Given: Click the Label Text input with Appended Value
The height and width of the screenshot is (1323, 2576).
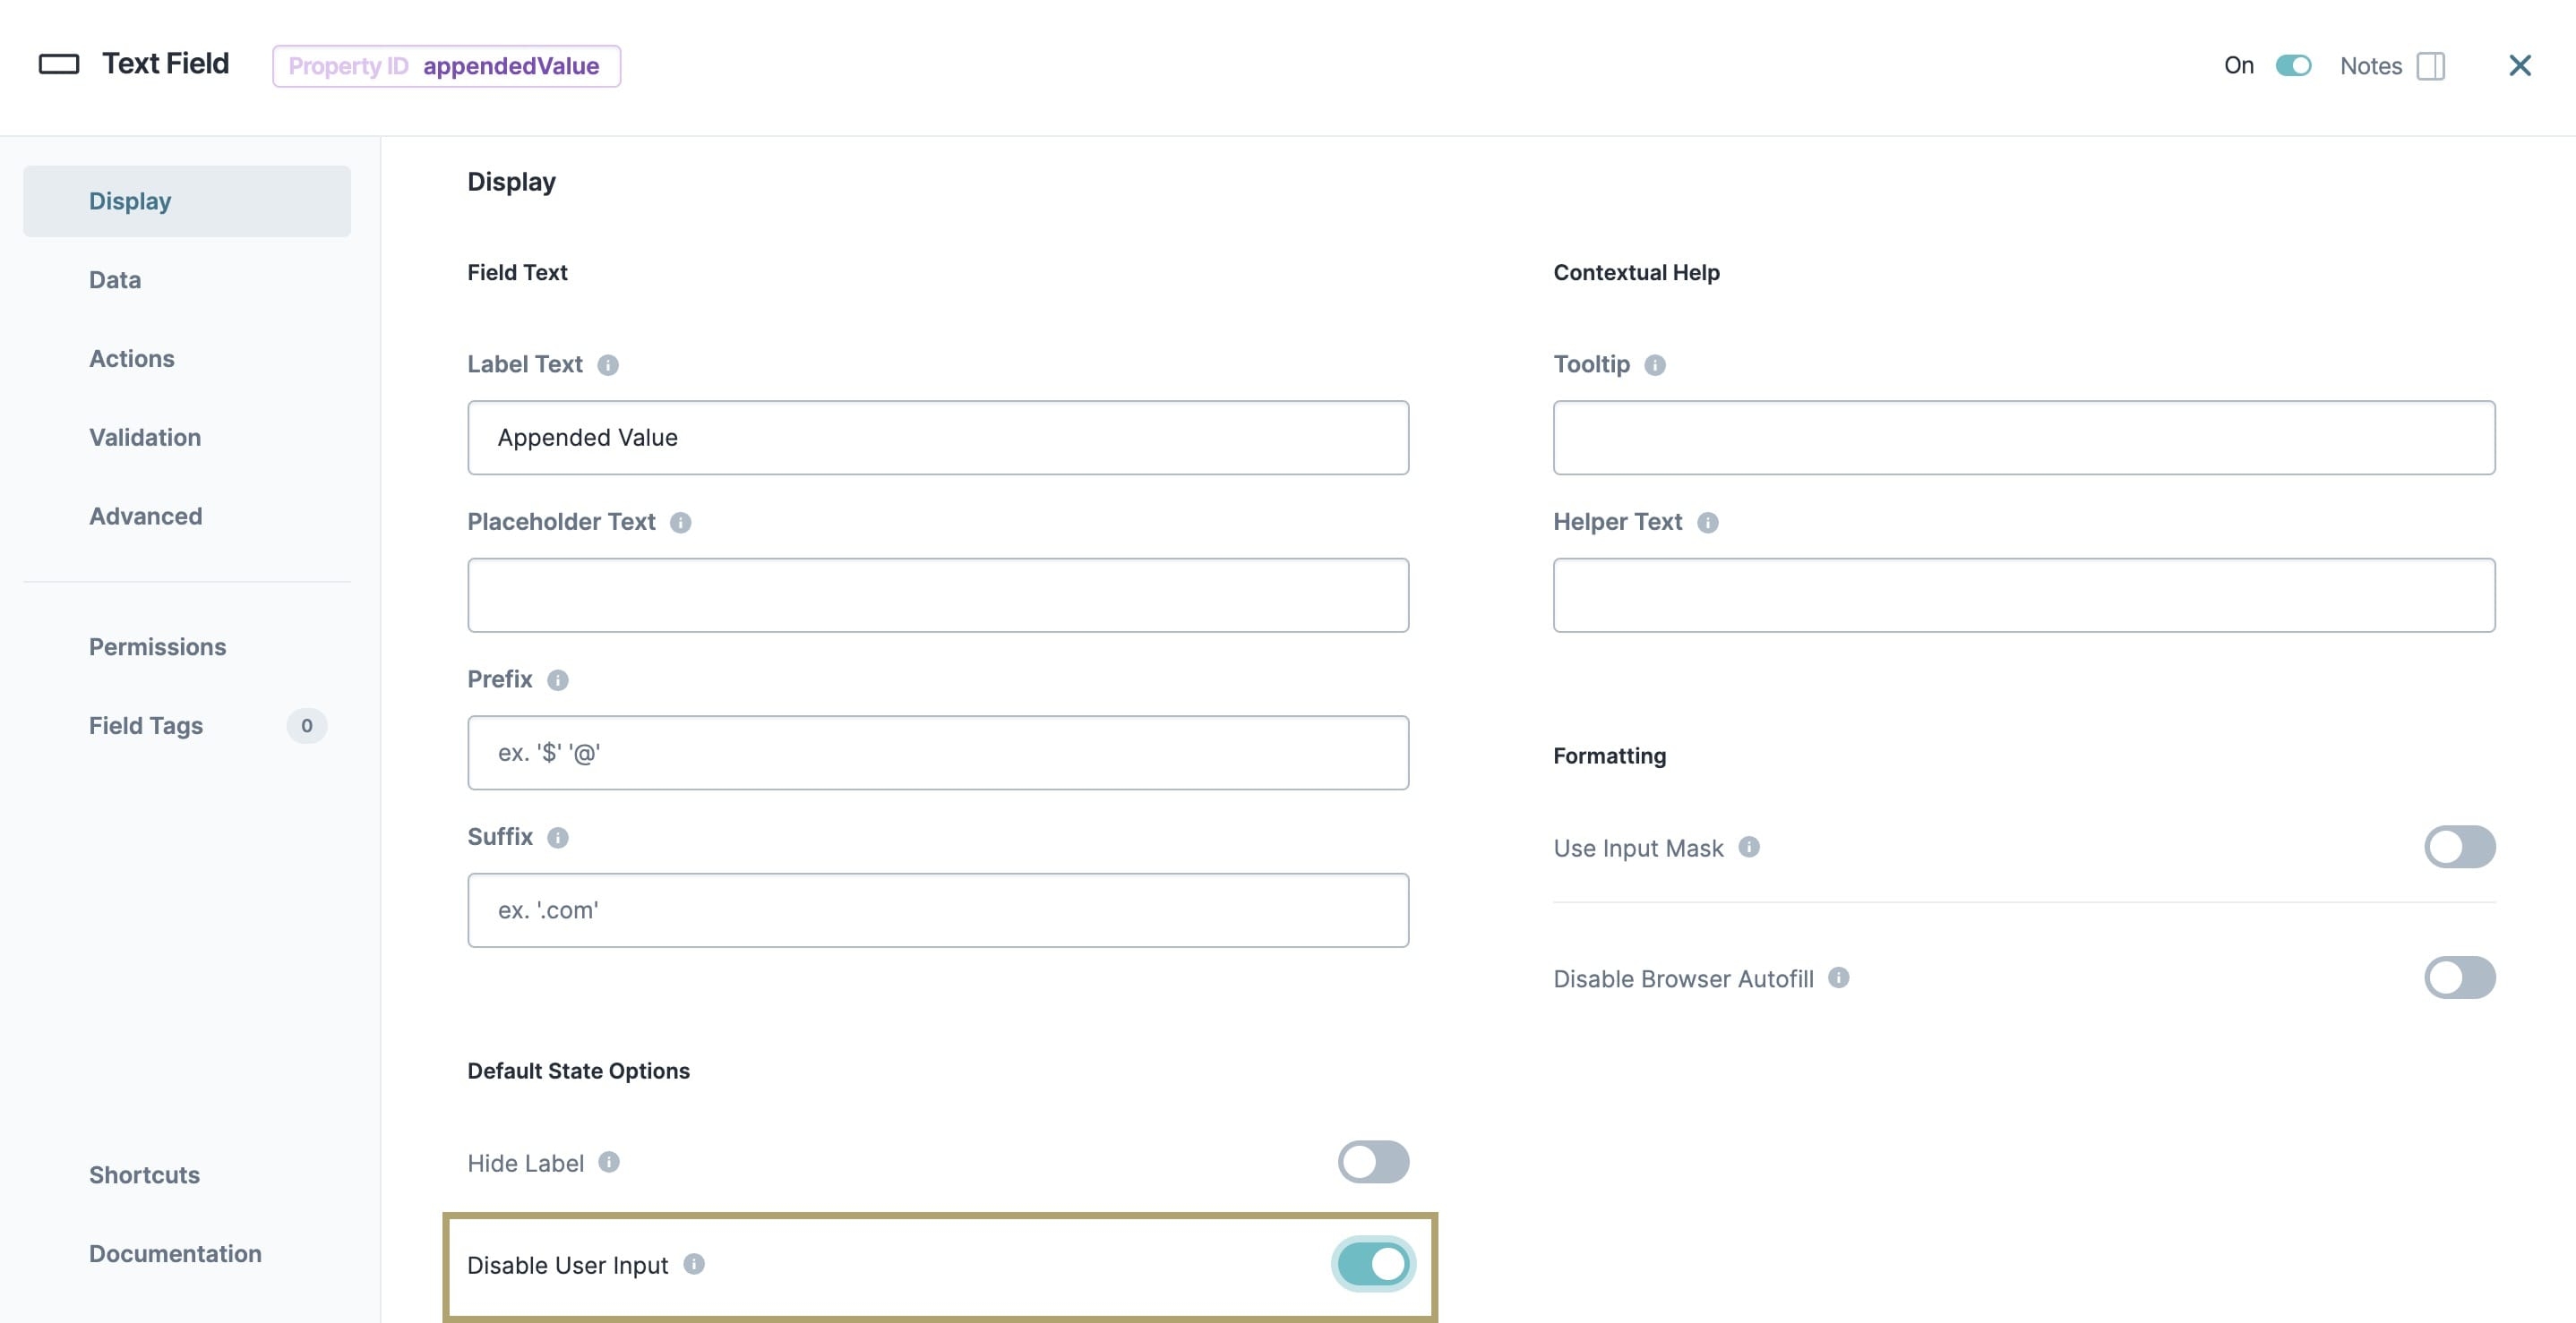Looking at the screenshot, I should [x=938, y=438].
